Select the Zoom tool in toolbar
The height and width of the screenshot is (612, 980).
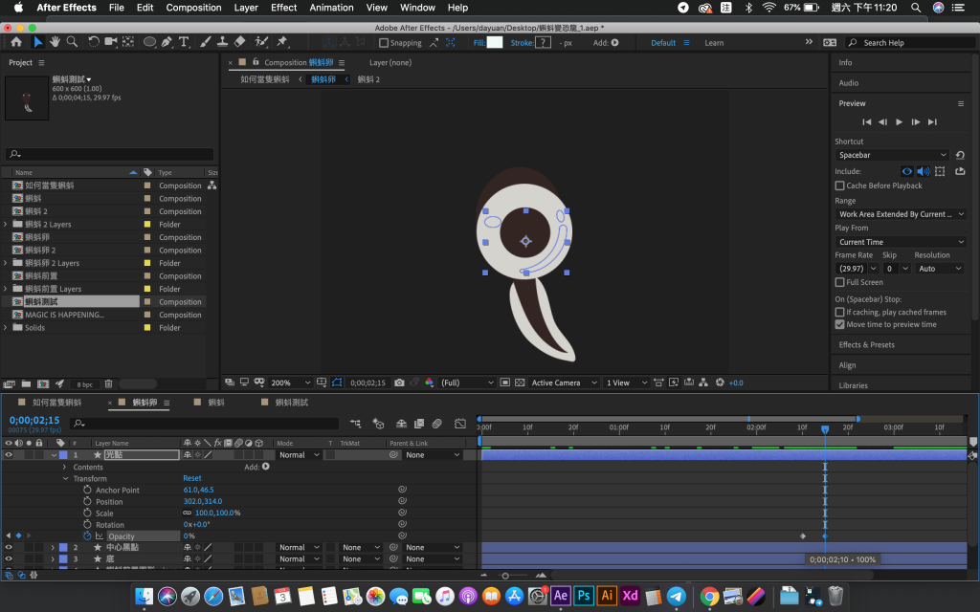pos(72,42)
